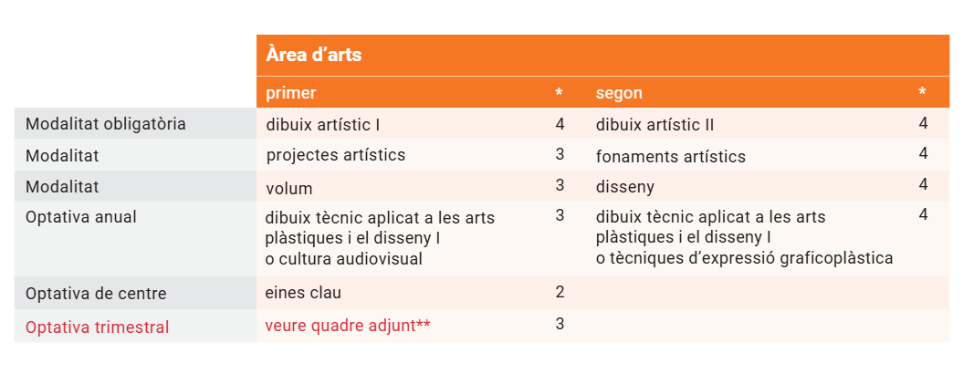Select the "segon" column header

pyautogui.click(x=619, y=93)
